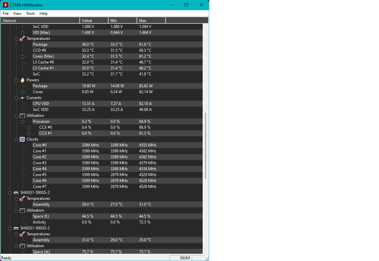Click the Value column header
Screen dimensions: 379x261
pos(94,20)
